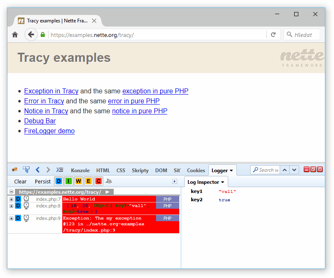Image resolution: width=334 pixels, height=278 pixels.
Task: Switch to the HTML tab
Action: point(103,171)
